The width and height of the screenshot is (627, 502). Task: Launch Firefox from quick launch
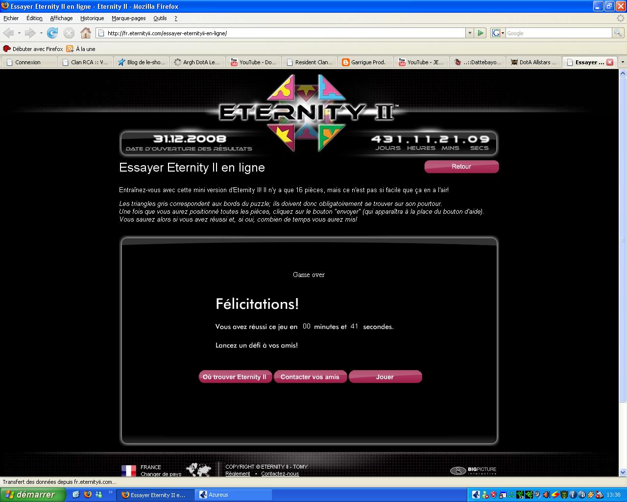(88, 495)
